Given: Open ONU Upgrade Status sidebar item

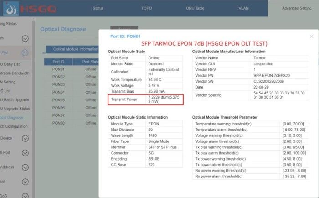Looking at the screenshot, I should point(15,109).
